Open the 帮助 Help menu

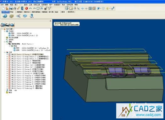point(76,5)
